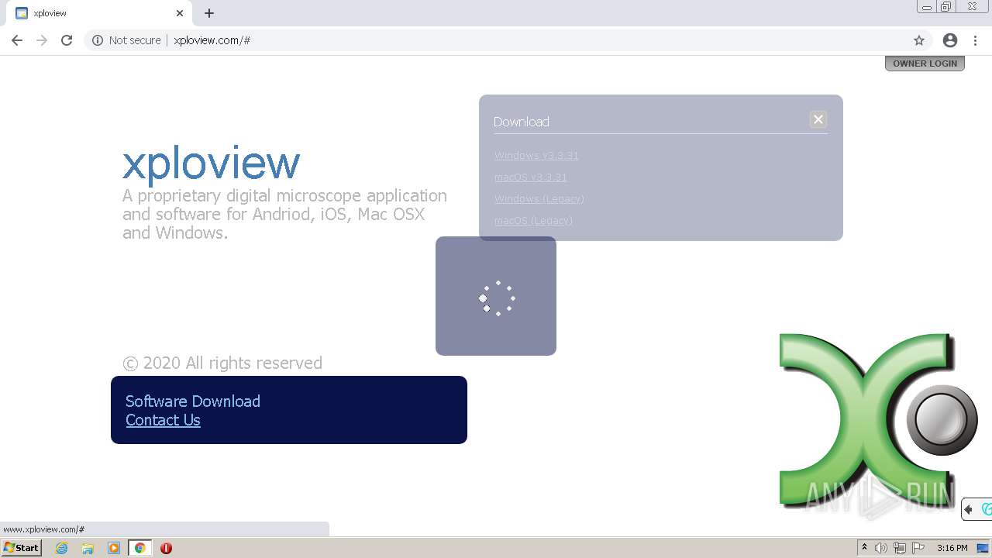The image size is (992, 558).
Task: Open the Contact Us link
Action: [163, 420]
